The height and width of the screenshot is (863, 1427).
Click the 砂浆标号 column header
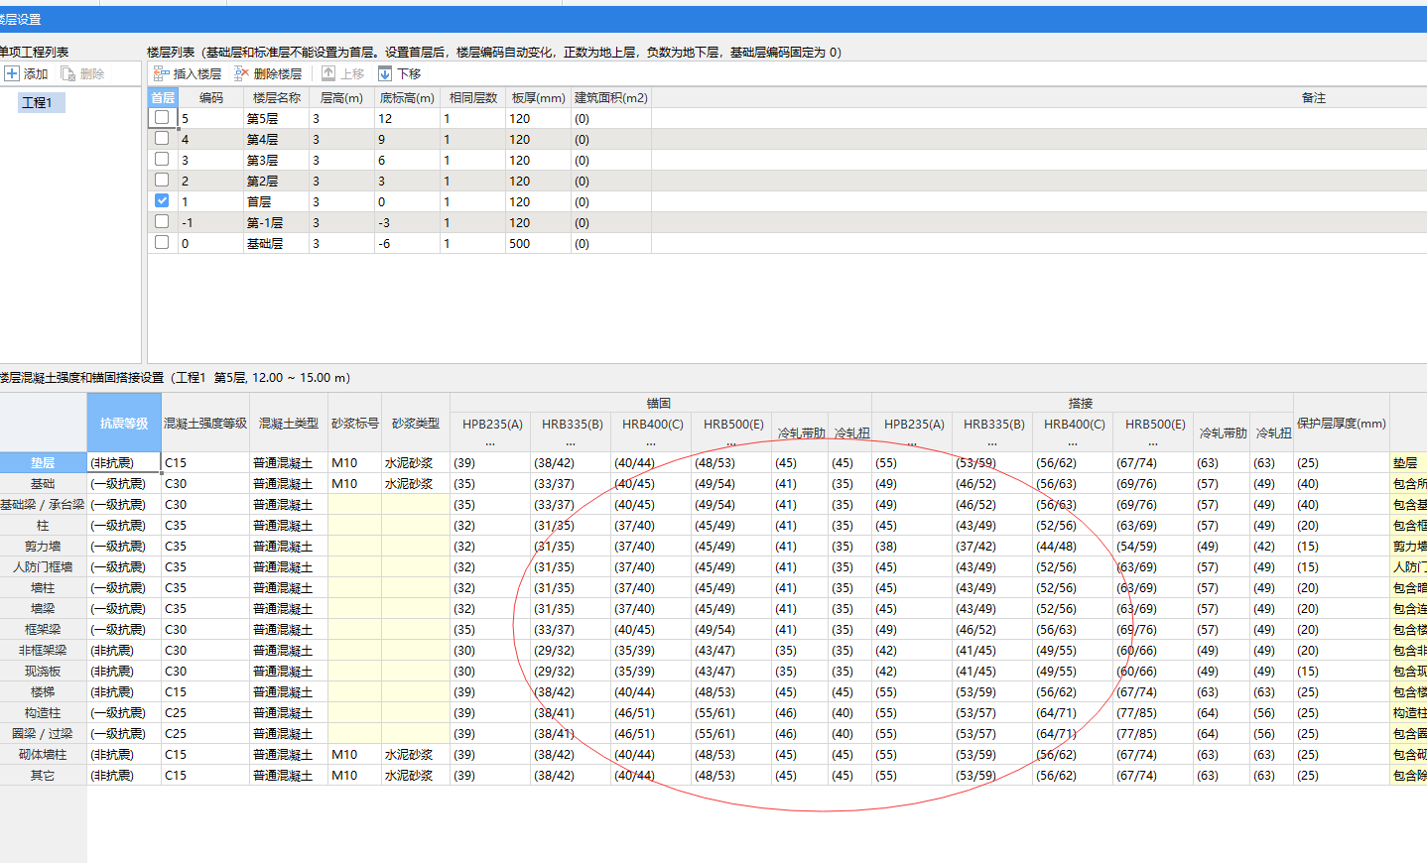coord(355,424)
